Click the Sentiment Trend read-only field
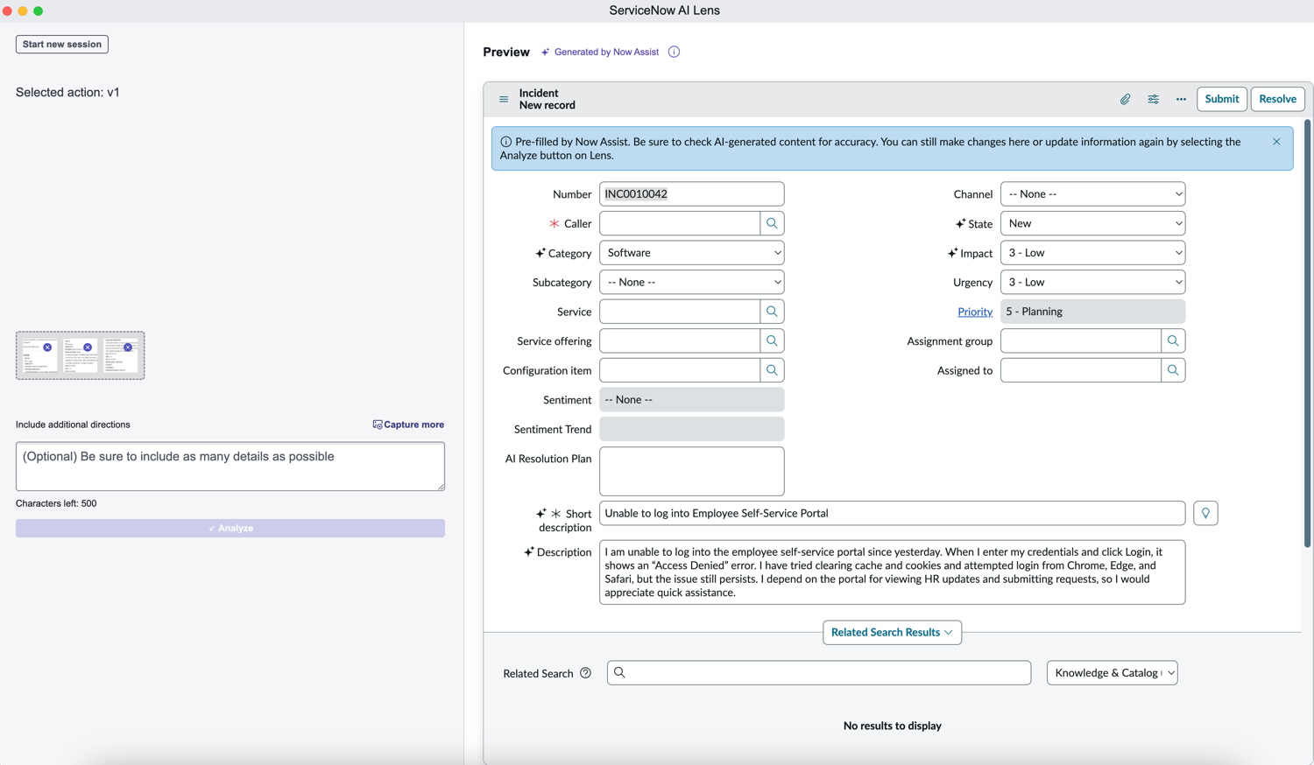The width and height of the screenshot is (1314, 765). tap(691, 429)
